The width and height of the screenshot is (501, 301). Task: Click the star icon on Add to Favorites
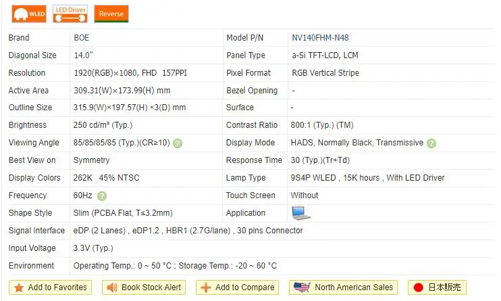coord(19,287)
